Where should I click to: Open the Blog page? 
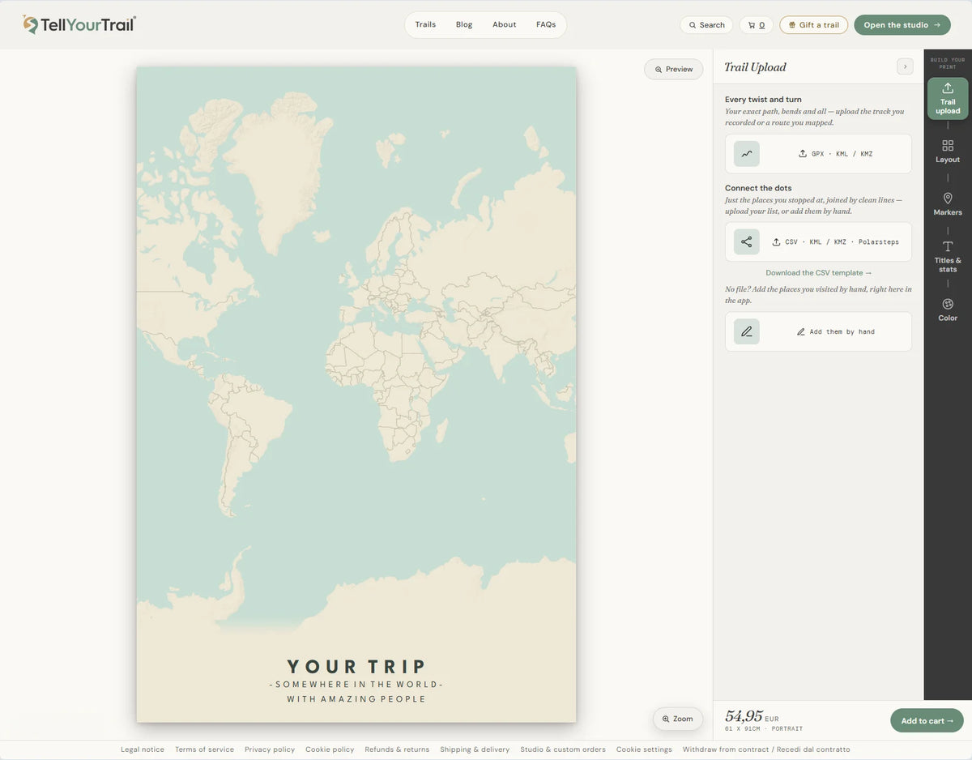(x=464, y=24)
